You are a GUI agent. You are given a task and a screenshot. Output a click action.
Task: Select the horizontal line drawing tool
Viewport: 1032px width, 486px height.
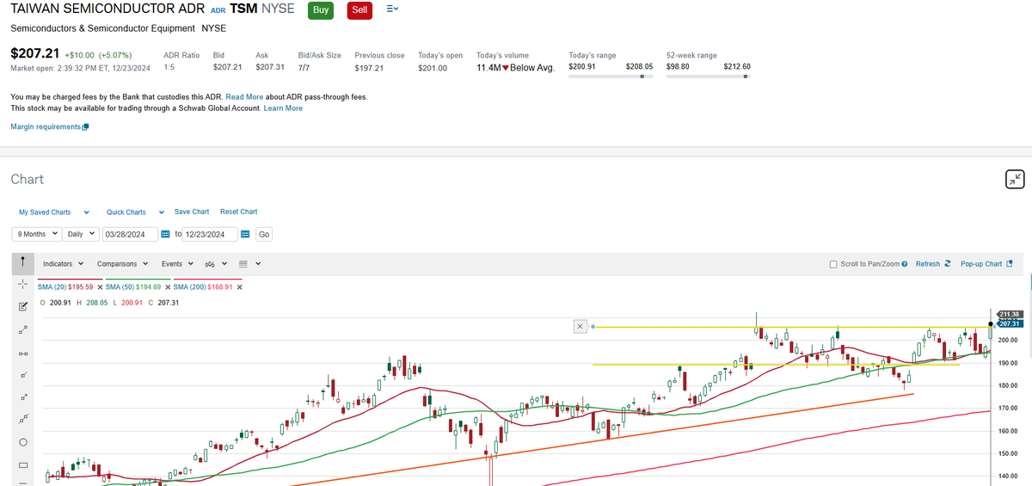pos(22,353)
